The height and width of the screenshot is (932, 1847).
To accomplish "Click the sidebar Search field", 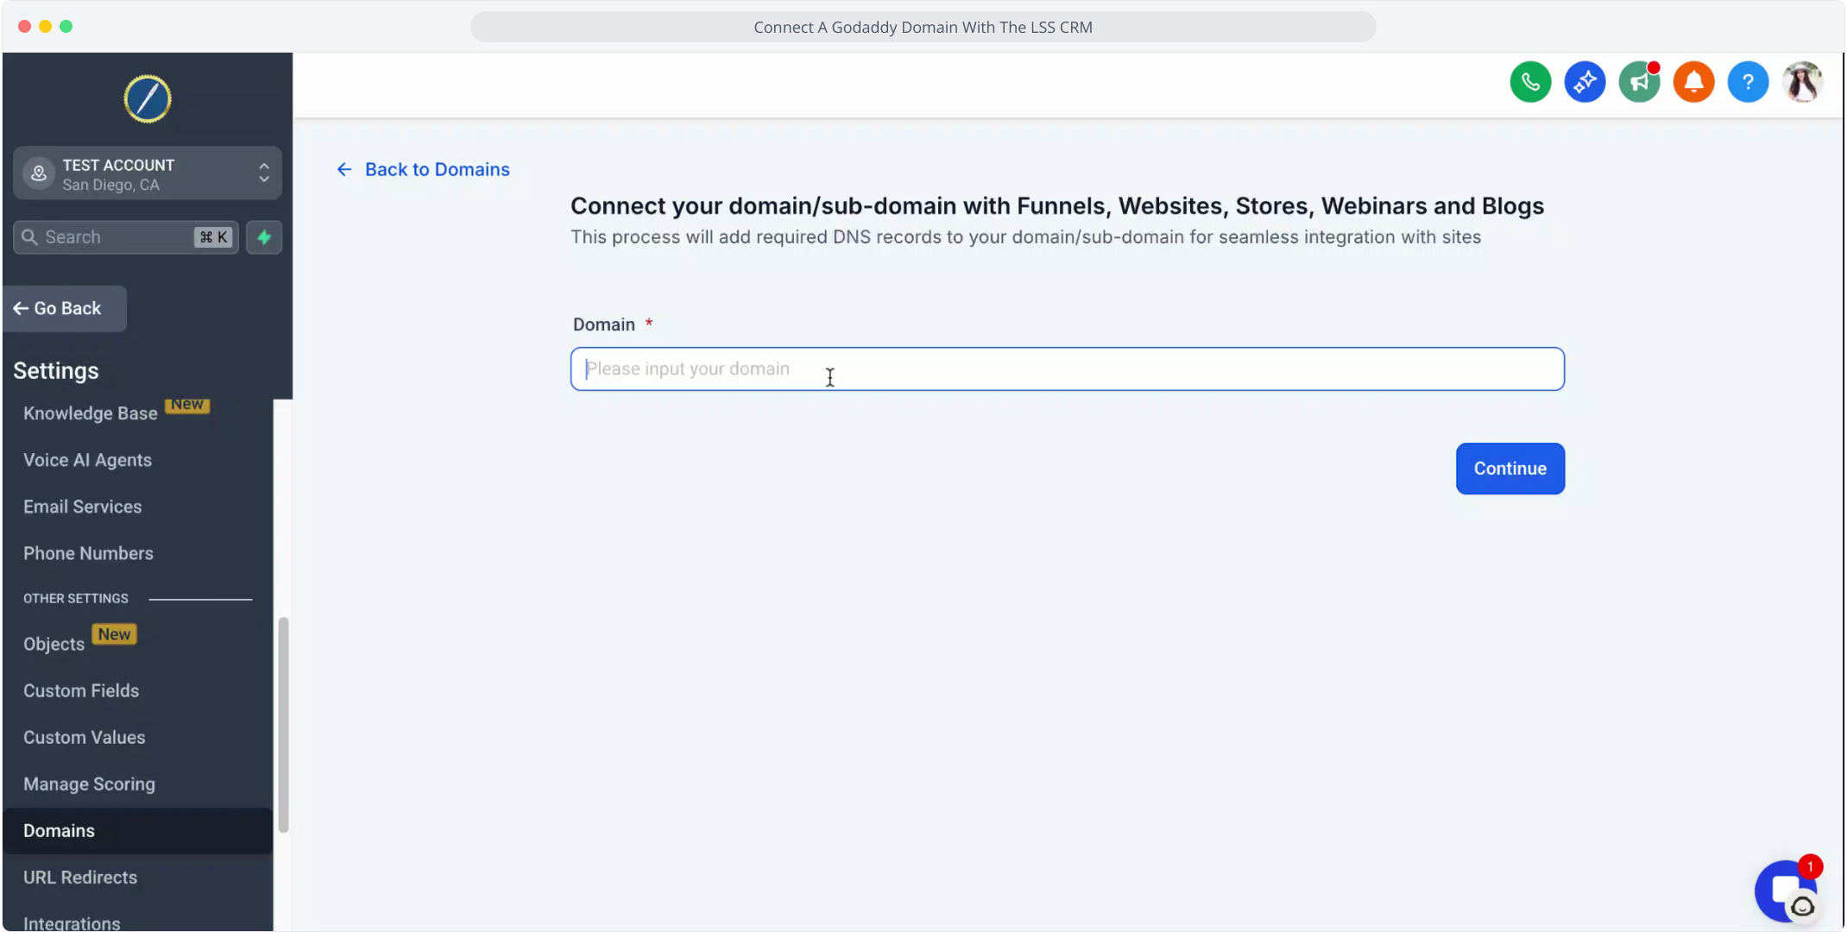I will coord(126,237).
